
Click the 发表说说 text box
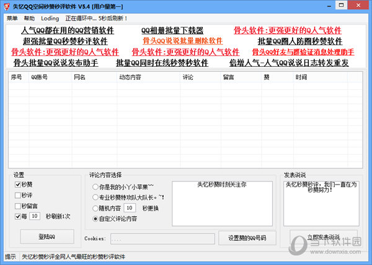(x=321, y=204)
